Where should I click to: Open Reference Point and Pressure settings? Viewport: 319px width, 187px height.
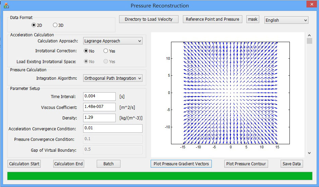click(x=212, y=19)
